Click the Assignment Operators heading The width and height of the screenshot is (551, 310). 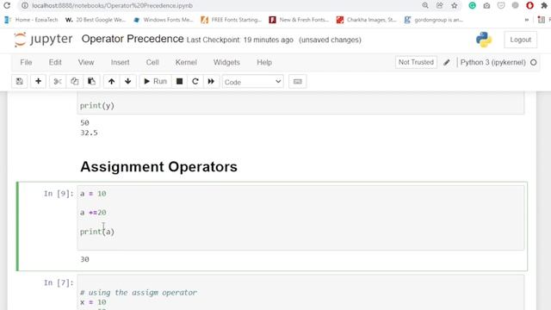[x=158, y=166]
